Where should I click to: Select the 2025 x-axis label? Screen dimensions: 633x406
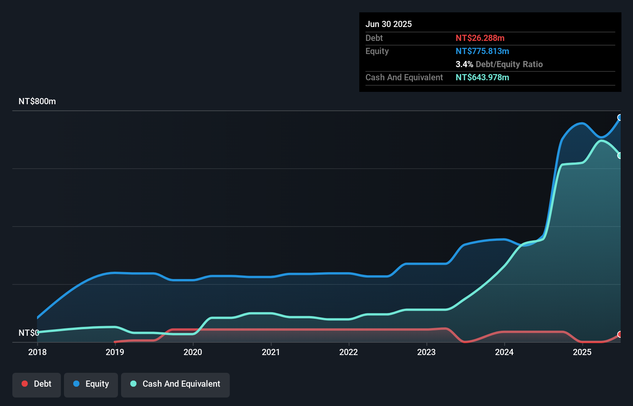(x=582, y=352)
